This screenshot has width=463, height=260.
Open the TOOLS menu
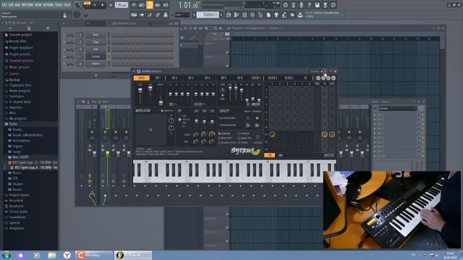click(x=59, y=5)
